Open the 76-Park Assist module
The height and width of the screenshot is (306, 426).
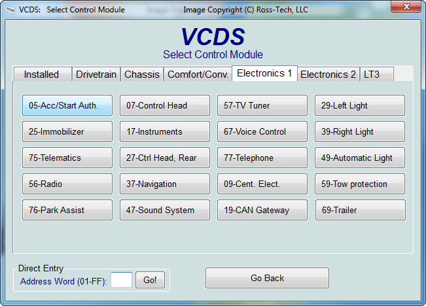67,210
